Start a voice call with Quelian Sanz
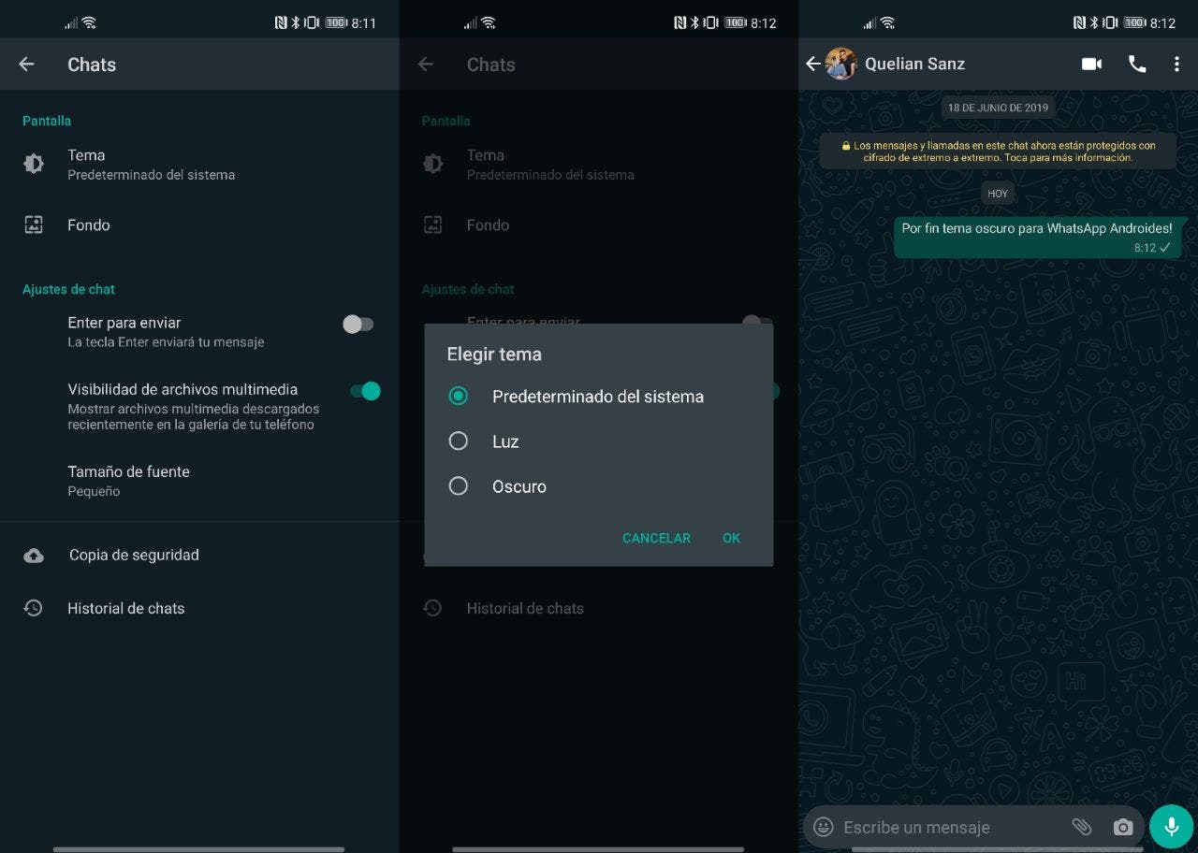 click(1137, 64)
